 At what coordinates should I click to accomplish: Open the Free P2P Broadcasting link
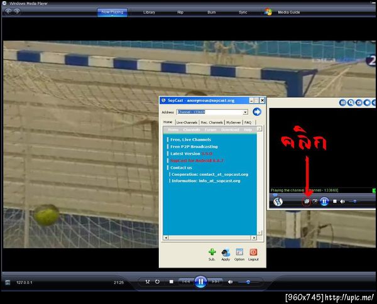coord(194,146)
